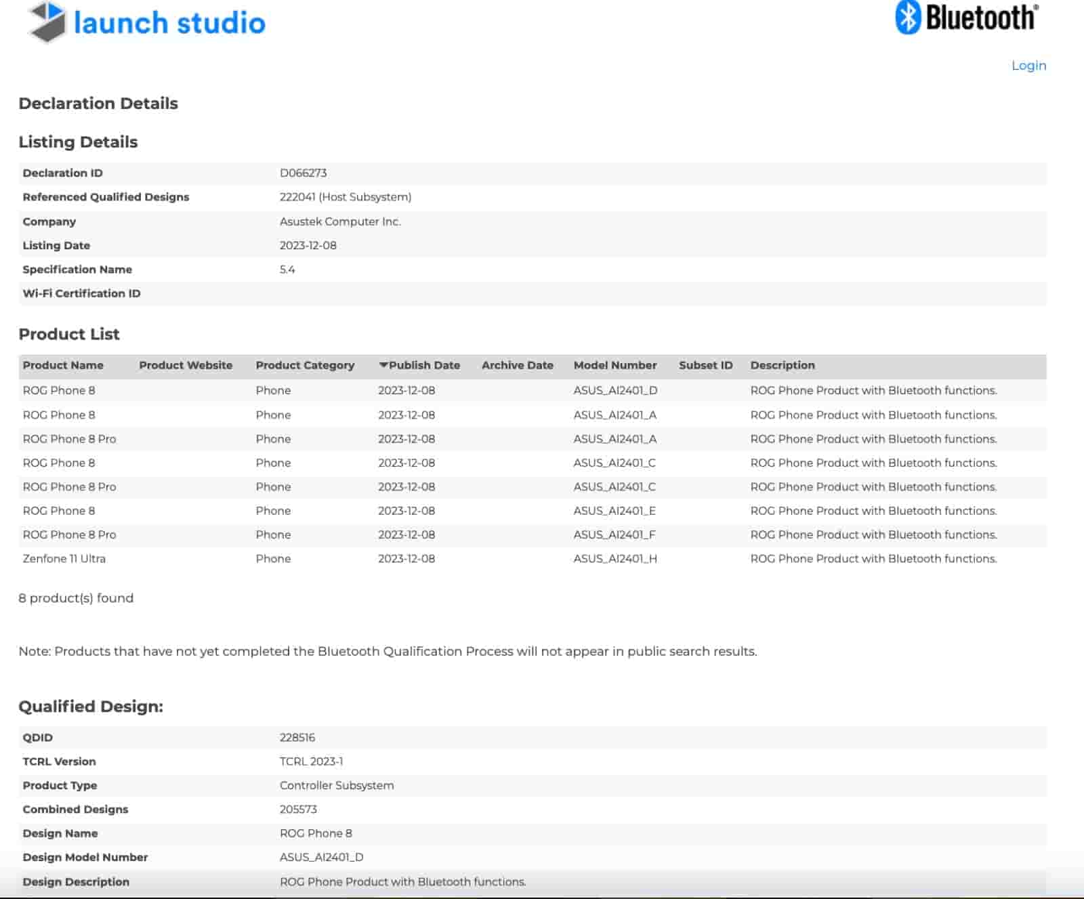Viewport: 1084px width, 899px height.
Task: Click model number ASUS_AI2401_E in product list
Action: click(614, 511)
